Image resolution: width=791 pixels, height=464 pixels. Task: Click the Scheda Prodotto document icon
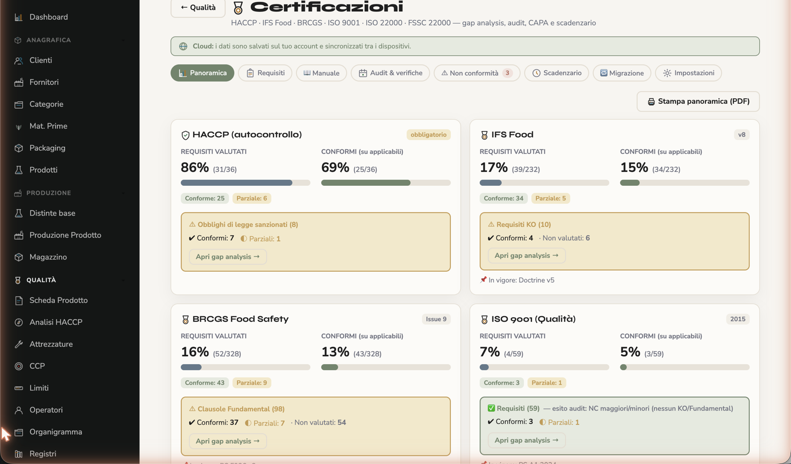coord(18,300)
